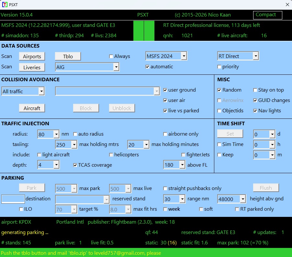Switch to Compact view
The image size is (292, 257).
click(267, 15)
